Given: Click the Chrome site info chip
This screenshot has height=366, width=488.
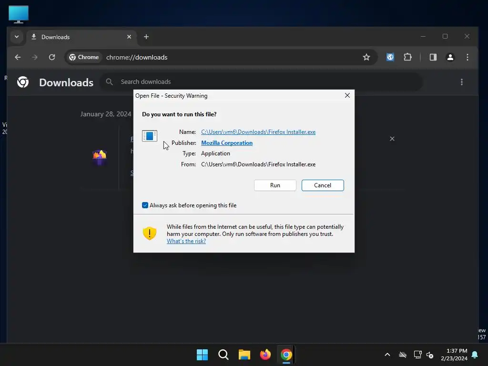Looking at the screenshot, I should pos(84,57).
